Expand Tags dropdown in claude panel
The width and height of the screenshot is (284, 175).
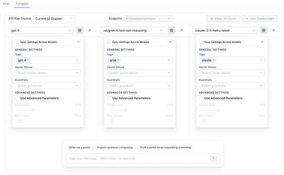pos(232,60)
